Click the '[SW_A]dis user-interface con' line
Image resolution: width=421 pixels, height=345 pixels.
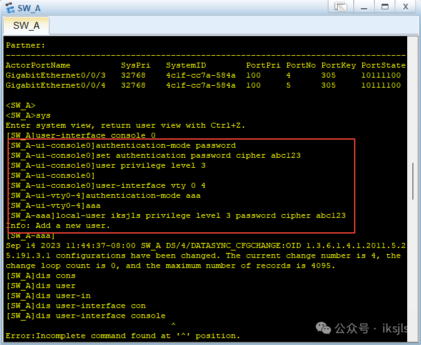pos(76,306)
